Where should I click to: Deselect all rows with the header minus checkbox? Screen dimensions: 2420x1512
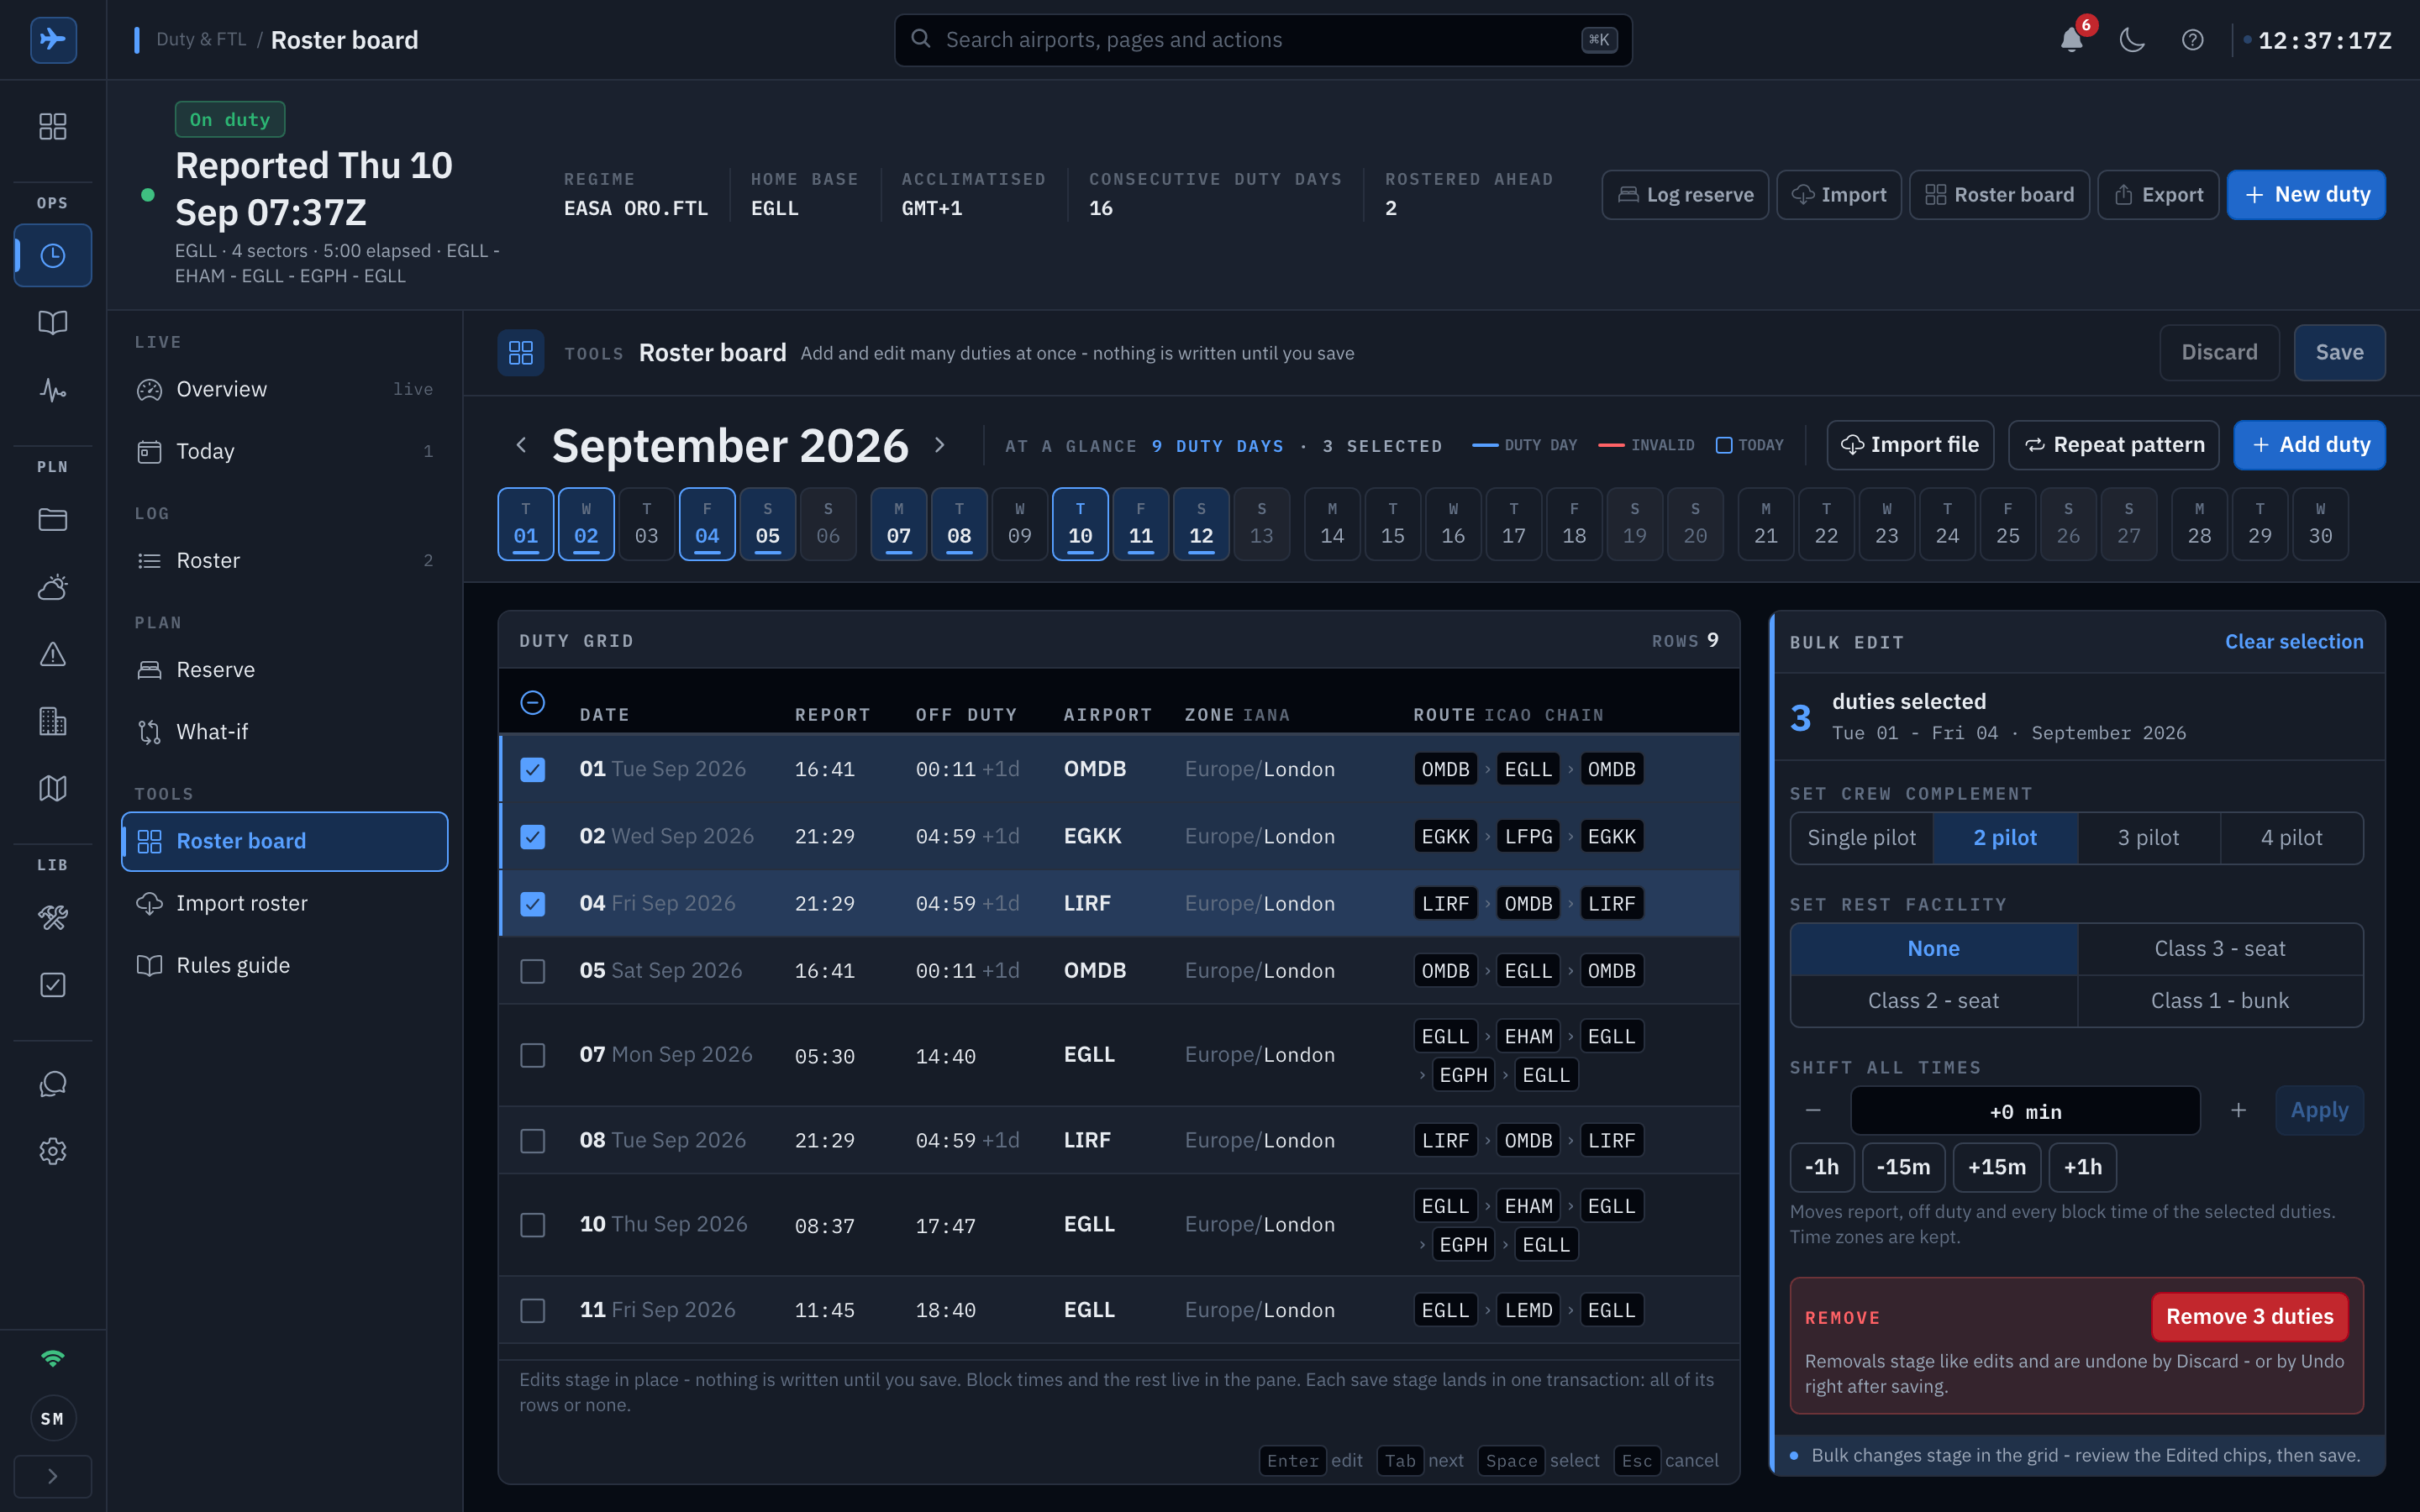pyautogui.click(x=533, y=703)
